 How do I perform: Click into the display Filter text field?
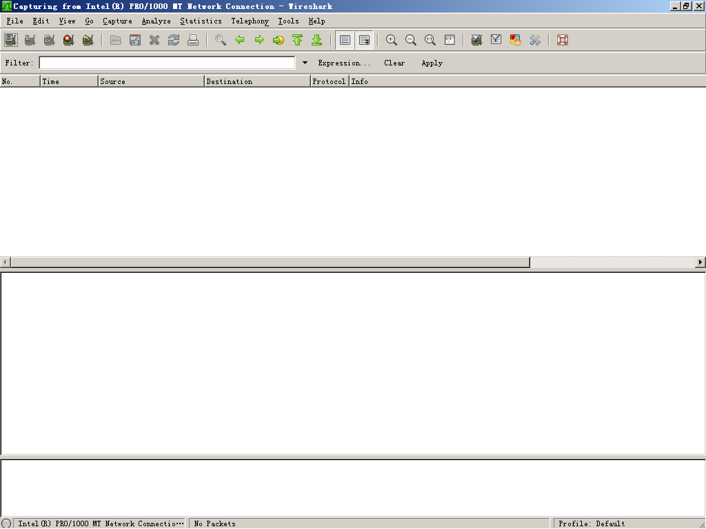[167, 63]
